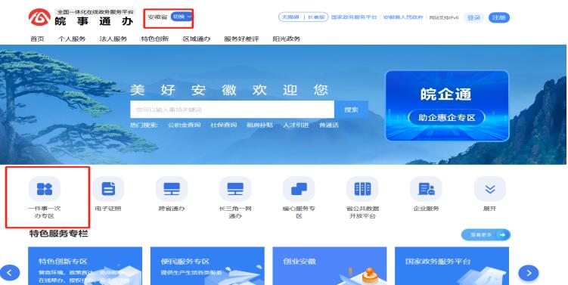Click the 普通话 hot search link
Viewport: 568px width, 285px height.
click(329, 125)
